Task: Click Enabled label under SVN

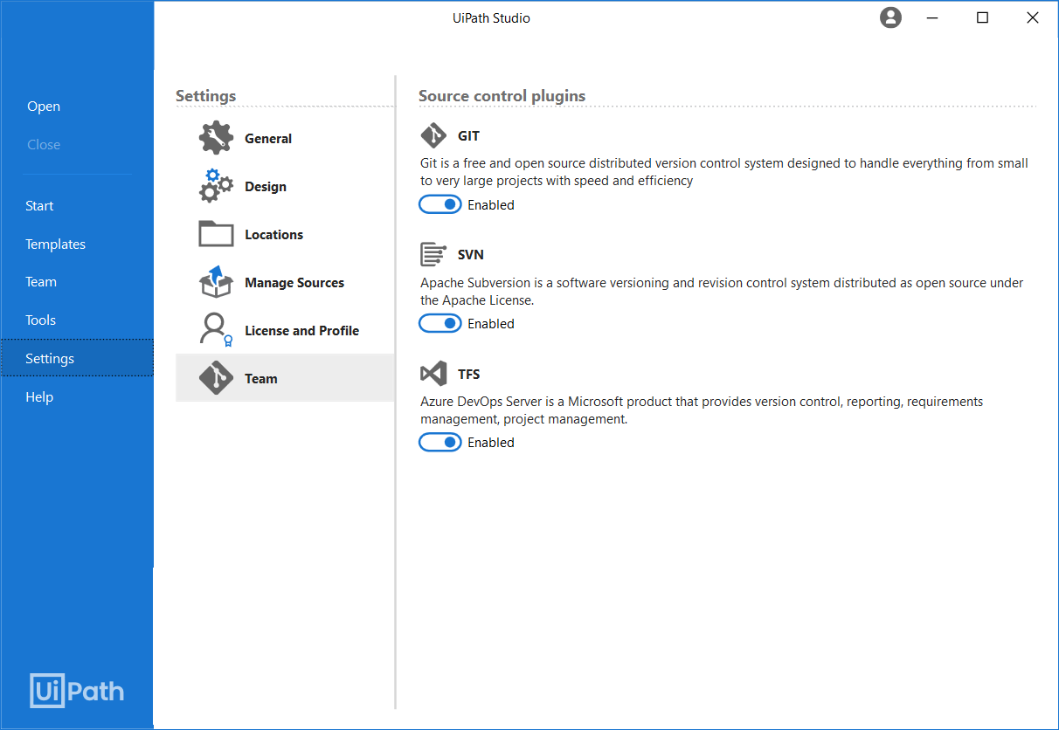Action: click(491, 324)
